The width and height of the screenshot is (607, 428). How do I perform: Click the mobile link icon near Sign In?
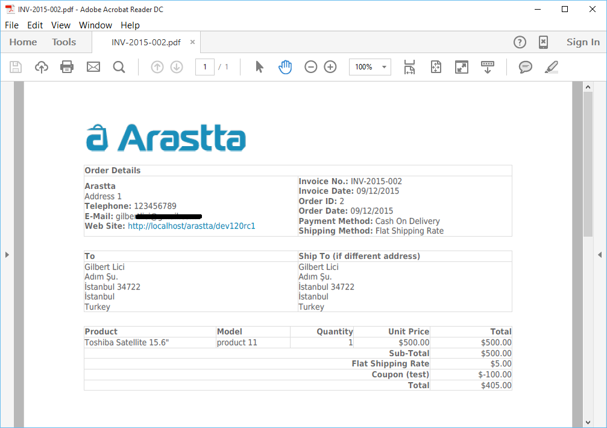click(x=543, y=42)
